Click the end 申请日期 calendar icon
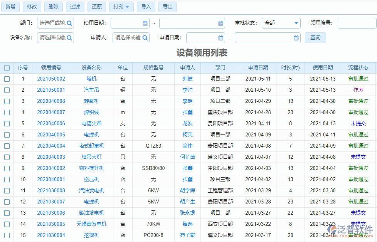Screen dimensions: 377x242 (x=296, y=38)
